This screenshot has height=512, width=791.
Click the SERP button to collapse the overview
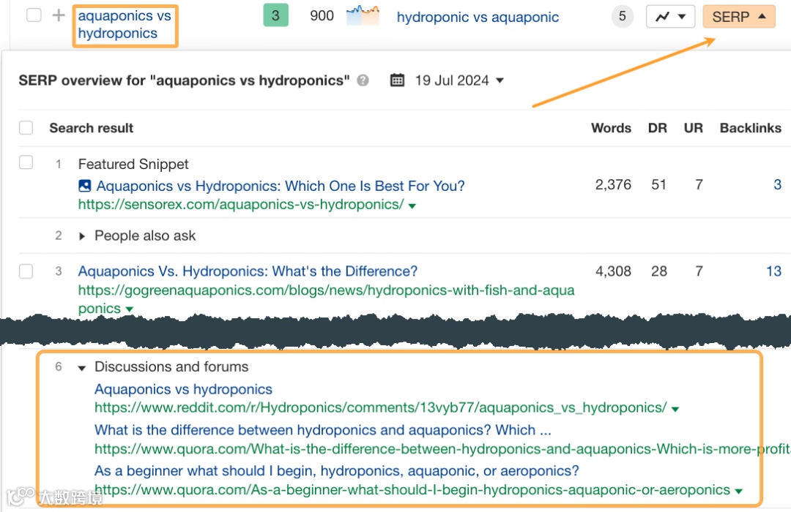[738, 15]
